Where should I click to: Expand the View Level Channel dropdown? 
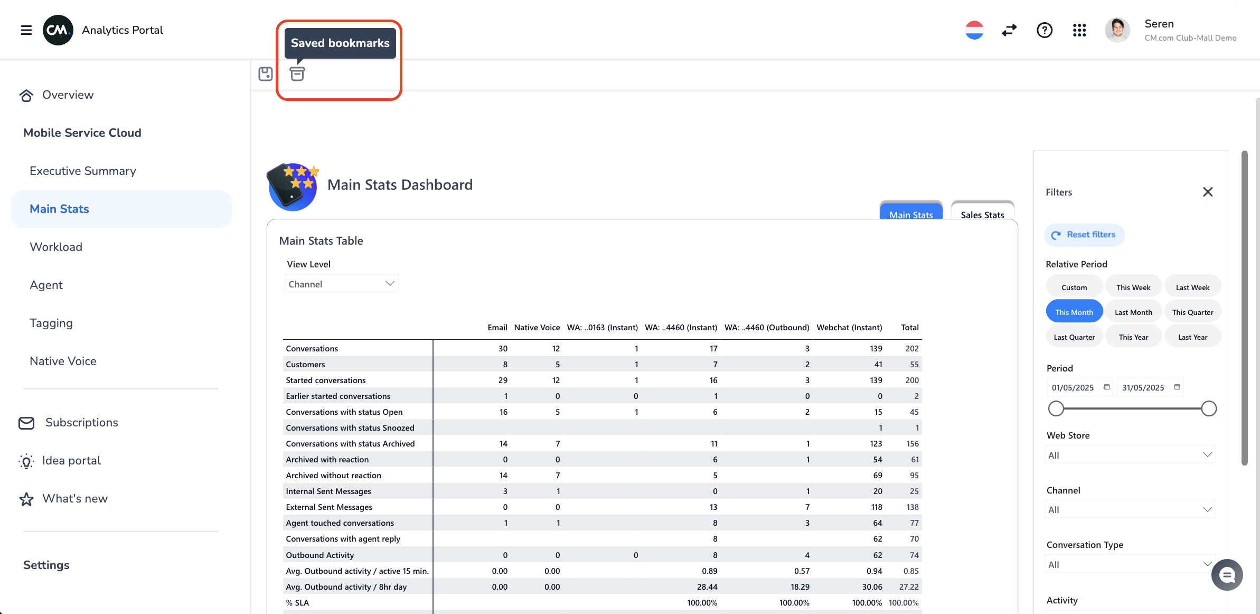click(341, 284)
